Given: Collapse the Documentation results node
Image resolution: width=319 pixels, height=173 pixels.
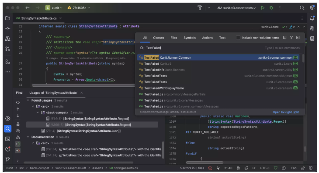Looking at the screenshot, I should coord(28,137).
